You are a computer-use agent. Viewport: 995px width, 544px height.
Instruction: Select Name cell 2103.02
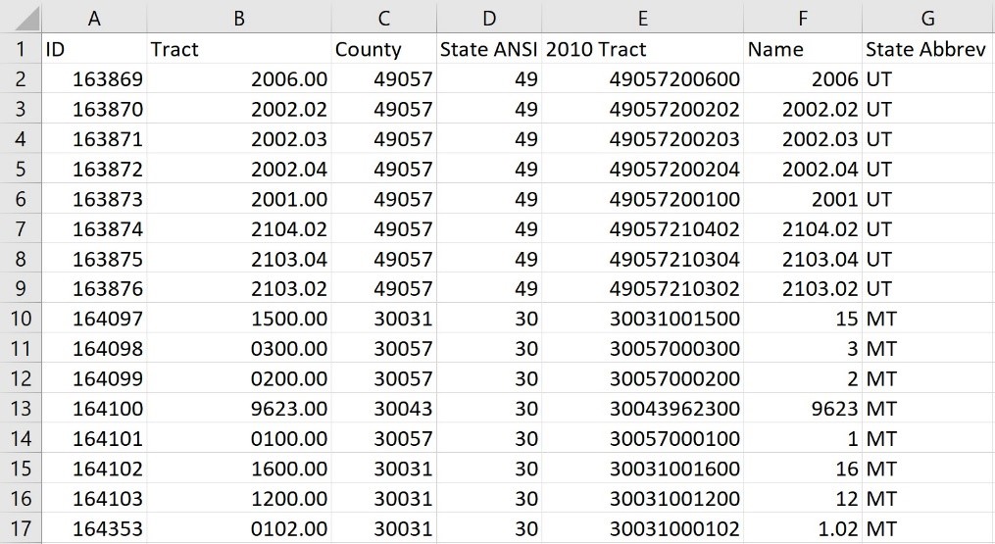click(x=803, y=289)
